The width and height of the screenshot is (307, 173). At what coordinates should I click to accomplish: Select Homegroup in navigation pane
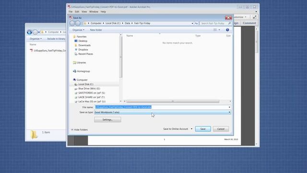pos(83,71)
